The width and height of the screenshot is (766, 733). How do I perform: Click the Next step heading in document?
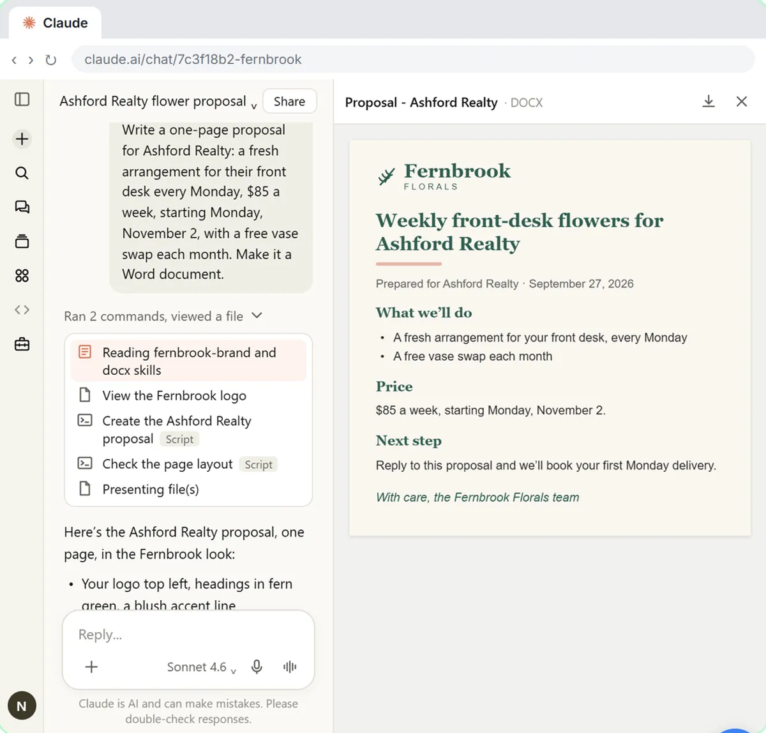pyautogui.click(x=409, y=441)
